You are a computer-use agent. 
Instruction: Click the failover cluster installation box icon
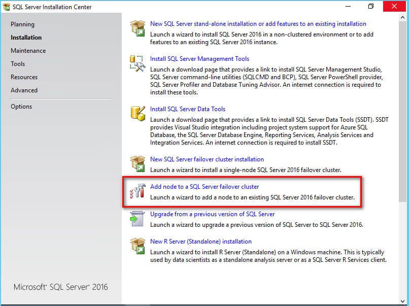click(x=138, y=164)
